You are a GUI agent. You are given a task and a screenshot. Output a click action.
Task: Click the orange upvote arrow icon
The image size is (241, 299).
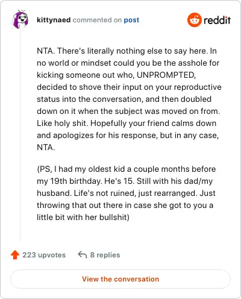(x=15, y=254)
